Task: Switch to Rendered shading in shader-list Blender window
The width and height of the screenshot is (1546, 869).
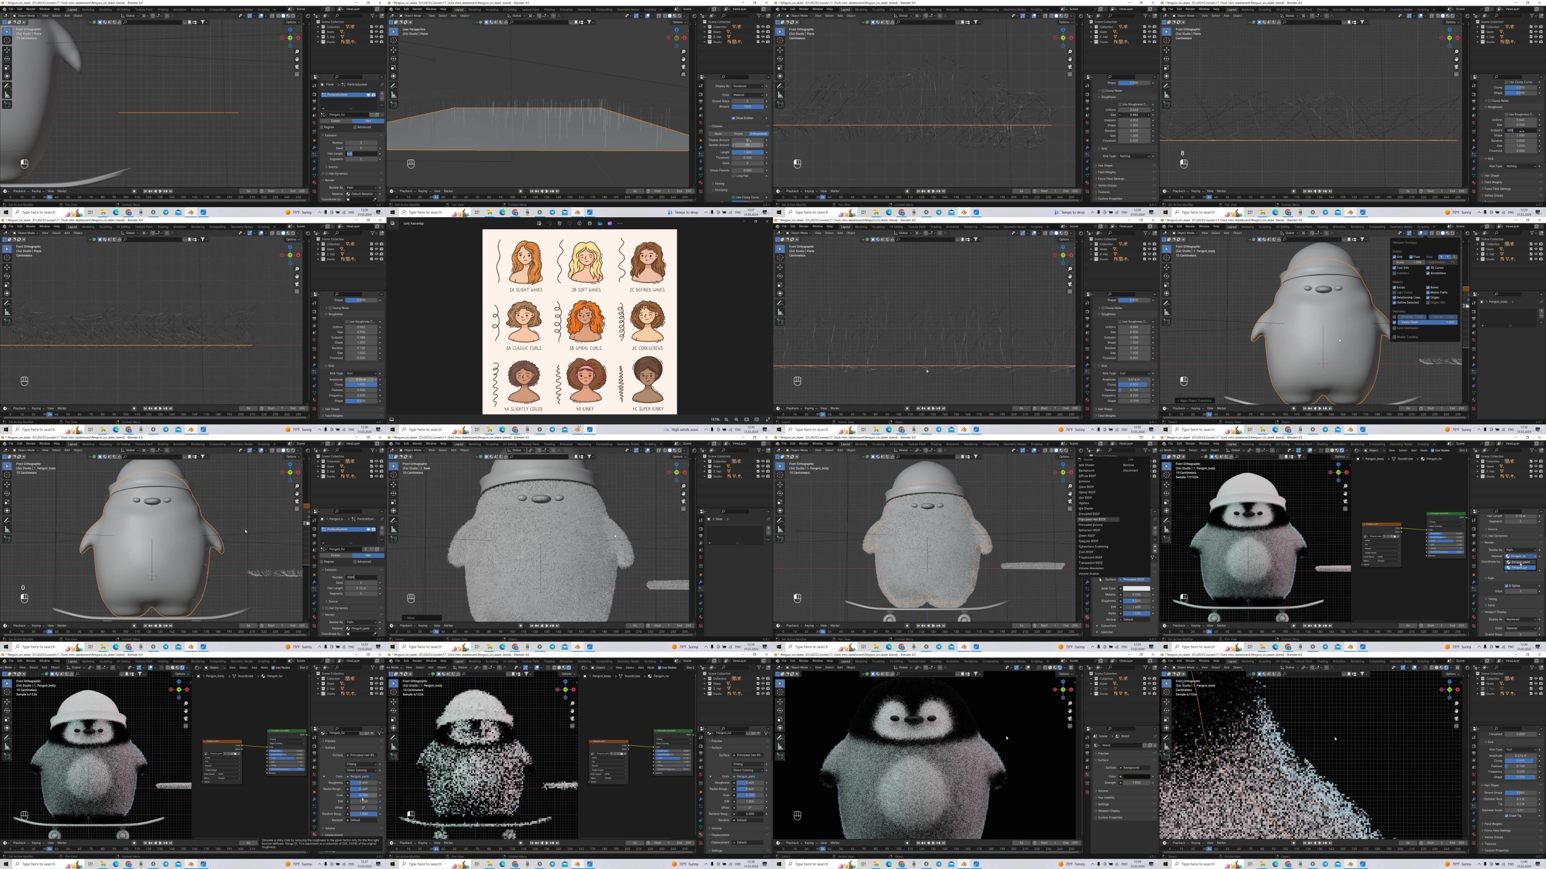Action: pyautogui.click(x=1066, y=450)
